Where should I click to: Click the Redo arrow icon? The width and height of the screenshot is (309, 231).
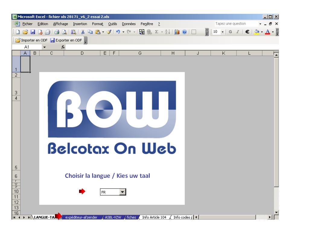pos(129,32)
